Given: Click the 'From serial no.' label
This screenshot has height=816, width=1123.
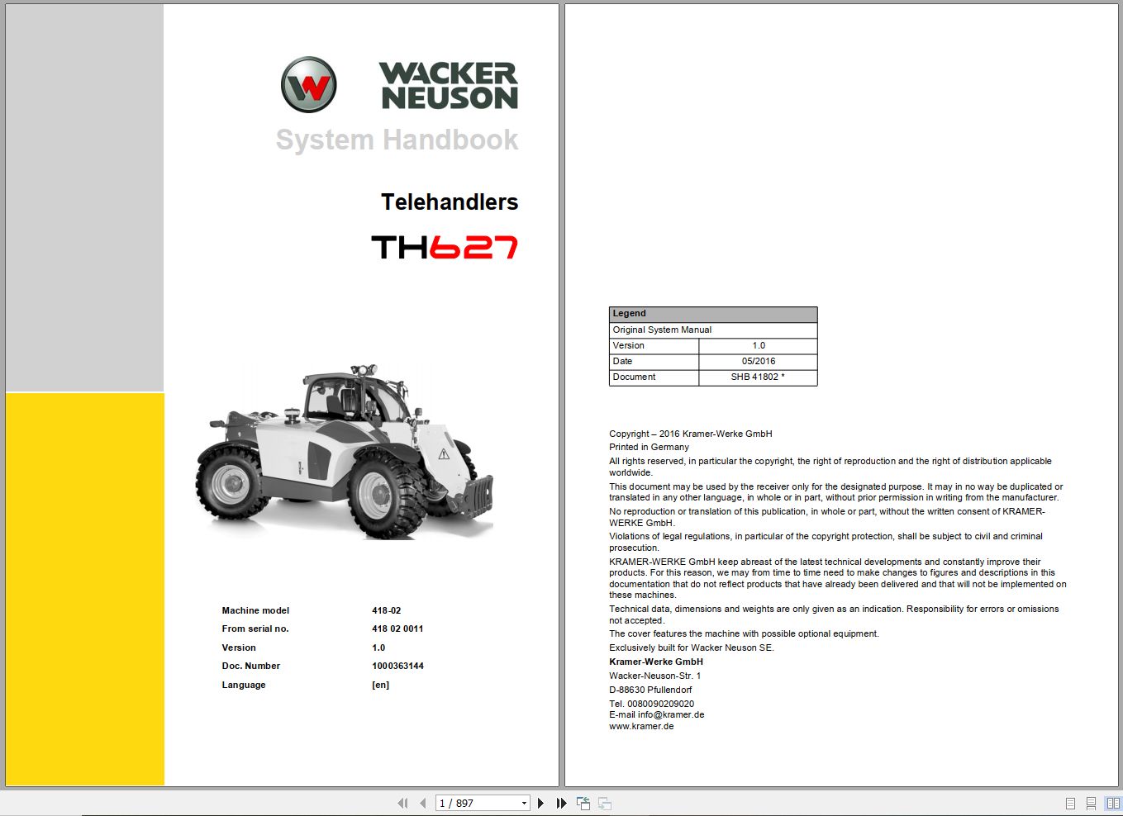Looking at the screenshot, I should coord(255,629).
